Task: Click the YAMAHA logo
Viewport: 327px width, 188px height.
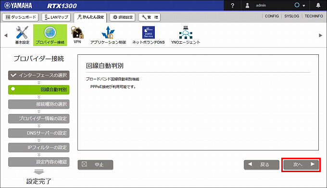Action: 18,5
